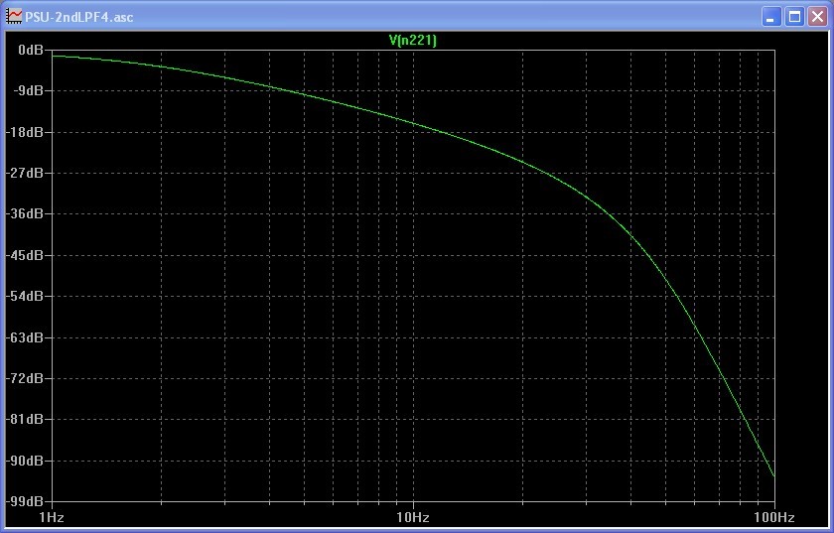
Task: Close the PSU-2ndLPF4.asc window
Action: [817, 17]
